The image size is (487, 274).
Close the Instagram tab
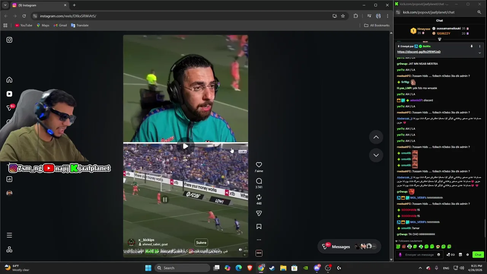coord(65,5)
